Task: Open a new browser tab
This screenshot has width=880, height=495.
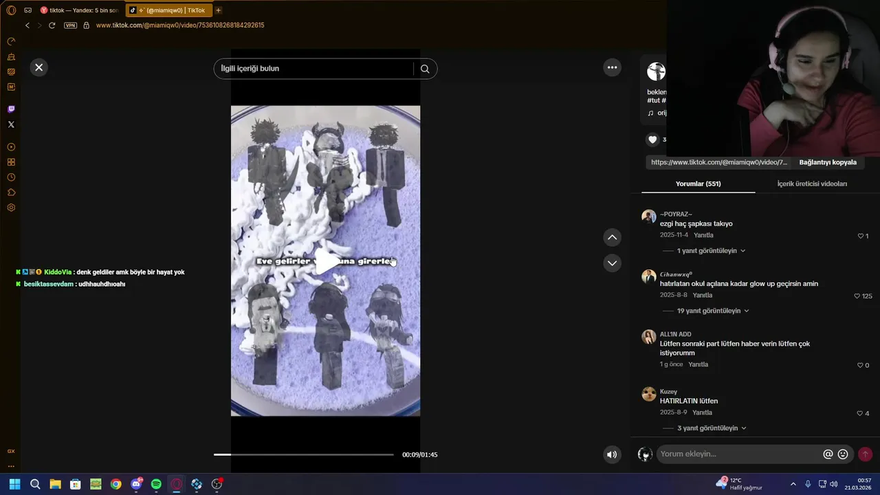Action: 219,10
